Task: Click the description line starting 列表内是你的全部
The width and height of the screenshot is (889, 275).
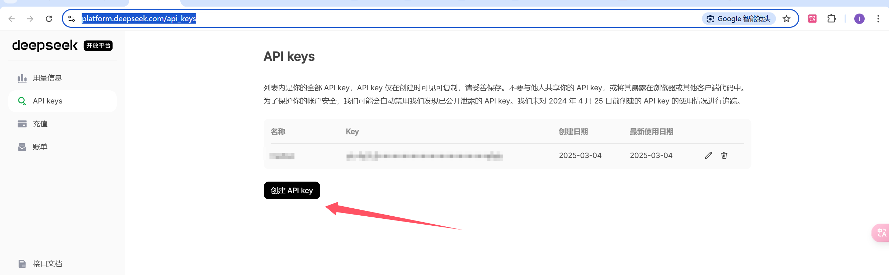Action: coord(505,88)
